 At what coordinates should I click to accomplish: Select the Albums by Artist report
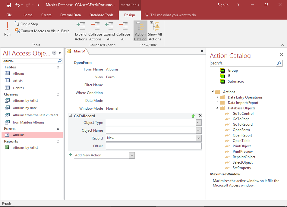(25, 148)
